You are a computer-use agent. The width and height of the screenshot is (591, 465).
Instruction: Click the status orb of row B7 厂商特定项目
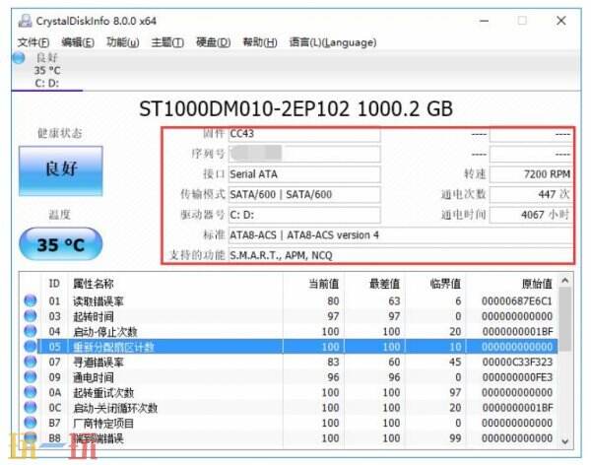[31, 423]
